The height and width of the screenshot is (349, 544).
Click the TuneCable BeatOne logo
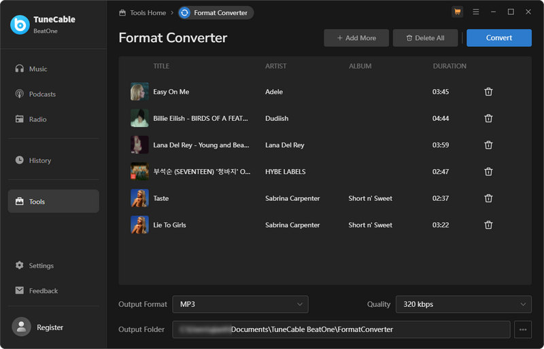(20, 24)
